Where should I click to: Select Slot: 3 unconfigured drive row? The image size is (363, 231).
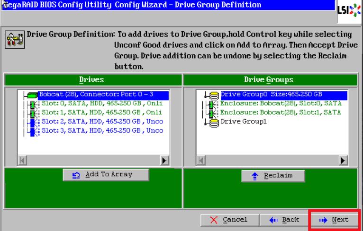point(102,130)
